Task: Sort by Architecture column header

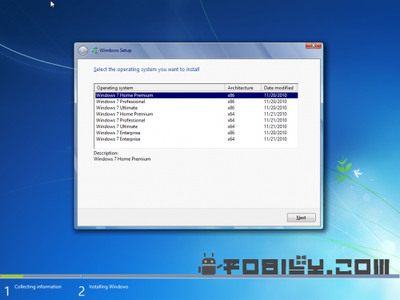Action: tap(242, 88)
